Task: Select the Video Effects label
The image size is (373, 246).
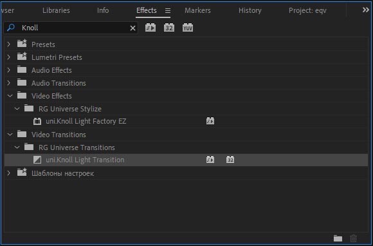Action: [51, 96]
